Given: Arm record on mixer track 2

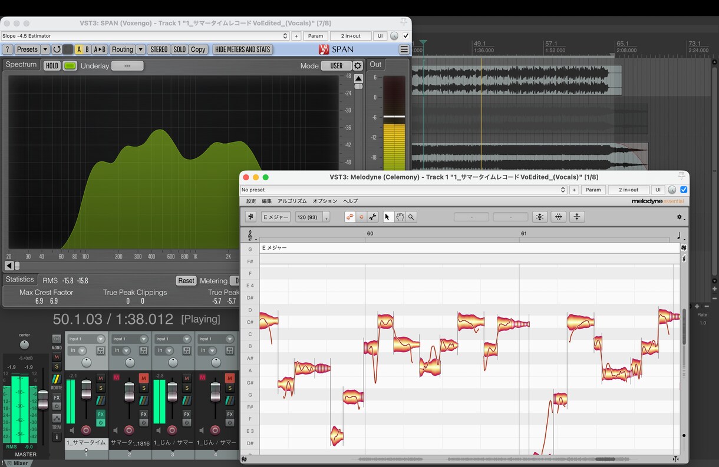Looking at the screenshot, I should point(129,430).
